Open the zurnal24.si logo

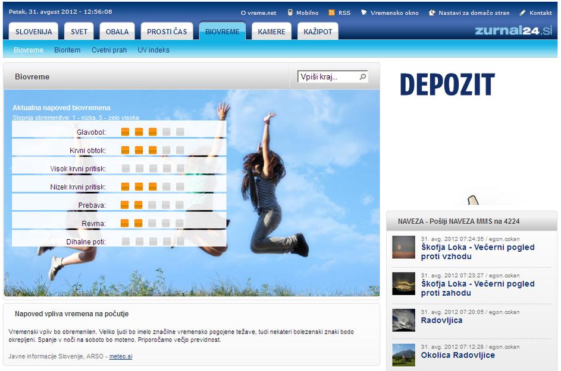point(513,31)
